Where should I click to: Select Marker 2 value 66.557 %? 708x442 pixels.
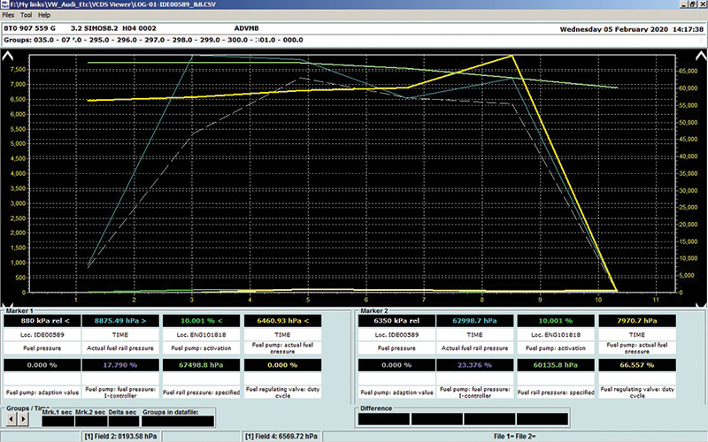[637, 365]
